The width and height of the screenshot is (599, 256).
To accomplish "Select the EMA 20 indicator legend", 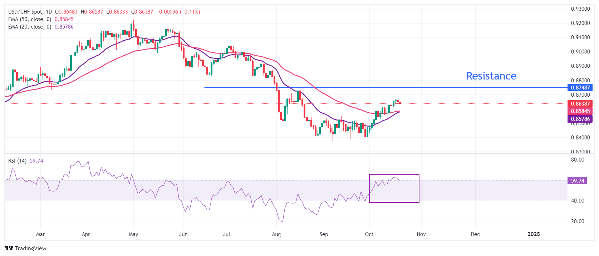I will coord(30,27).
